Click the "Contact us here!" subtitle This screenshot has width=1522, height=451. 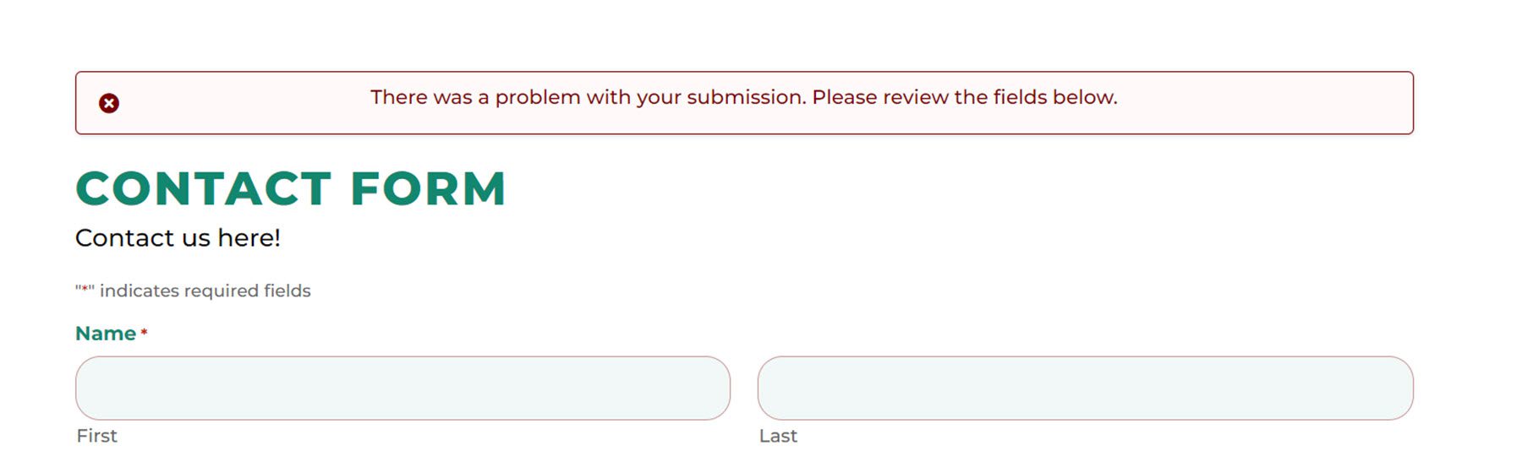(x=178, y=238)
